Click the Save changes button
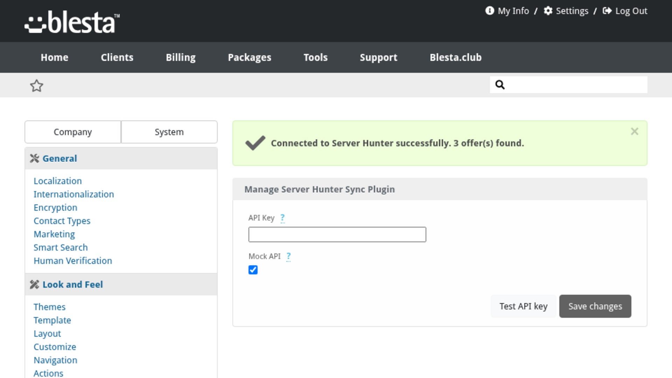Image resolution: width=672 pixels, height=378 pixels. [595, 306]
